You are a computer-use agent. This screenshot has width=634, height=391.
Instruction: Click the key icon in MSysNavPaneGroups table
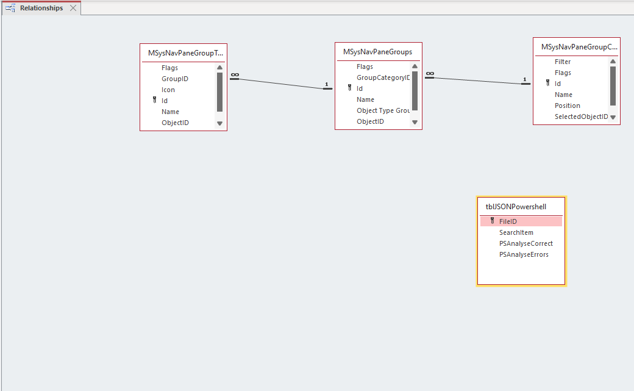pos(350,88)
